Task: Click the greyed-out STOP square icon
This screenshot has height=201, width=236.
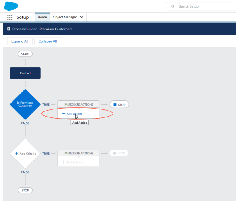Action: [115, 153]
